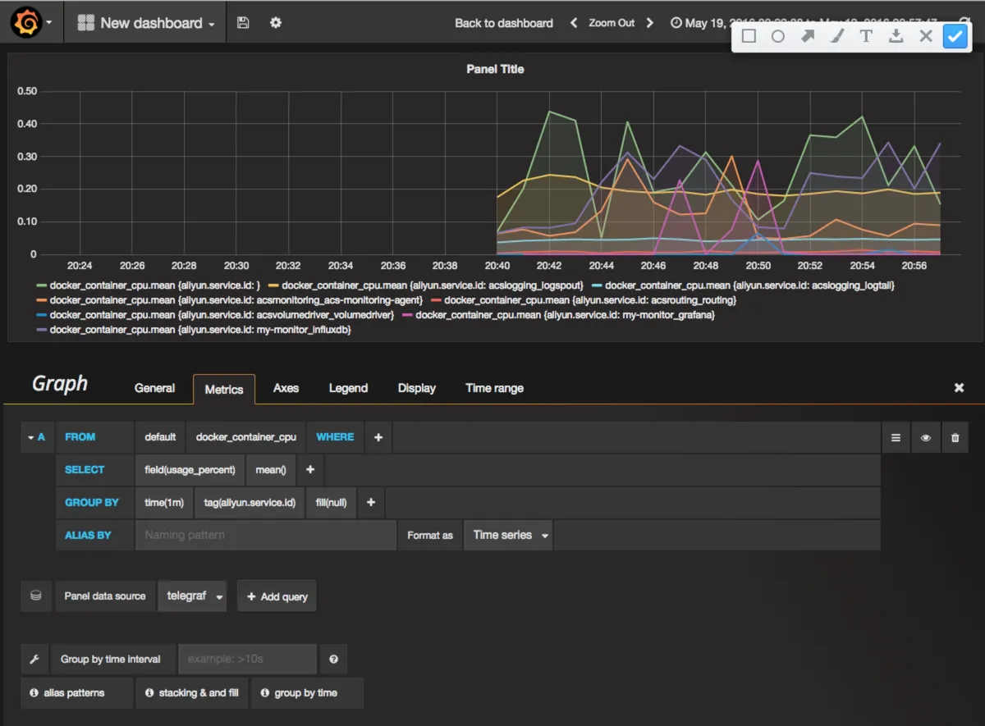Open Format as Time series dropdown
Viewport: 985px width, 726px height.
pos(509,535)
